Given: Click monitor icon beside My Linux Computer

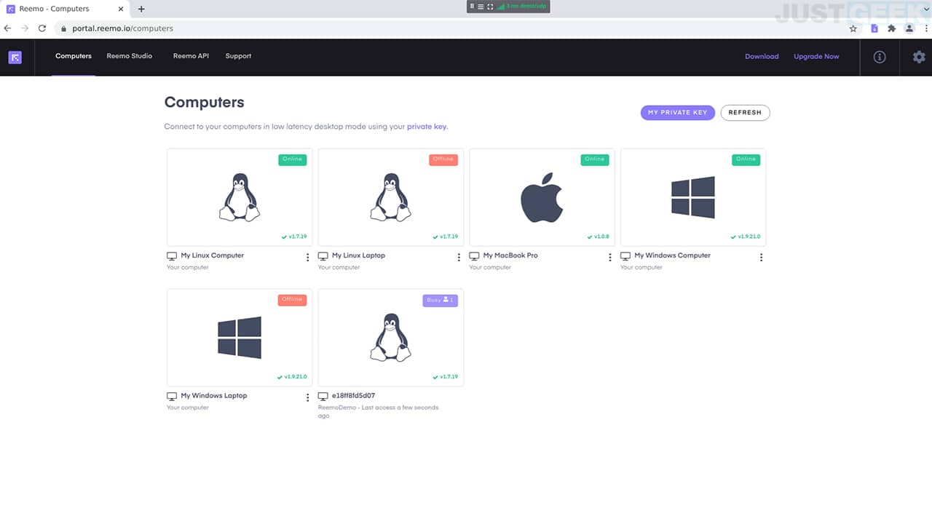Looking at the screenshot, I should pyautogui.click(x=172, y=256).
